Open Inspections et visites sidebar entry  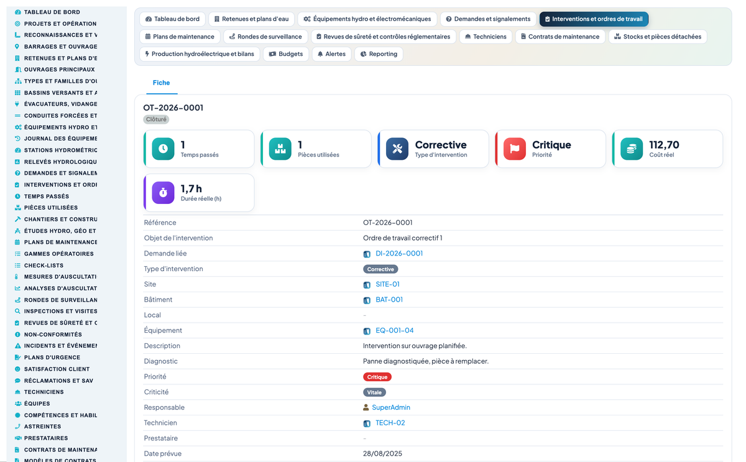click(55, 312)
